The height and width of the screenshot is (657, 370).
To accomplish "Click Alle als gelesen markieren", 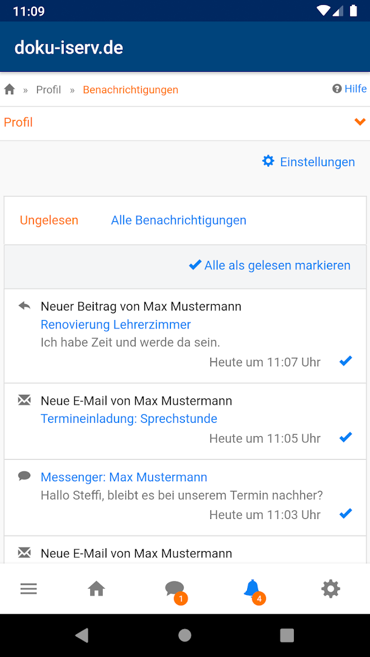I will click(270, 265).
